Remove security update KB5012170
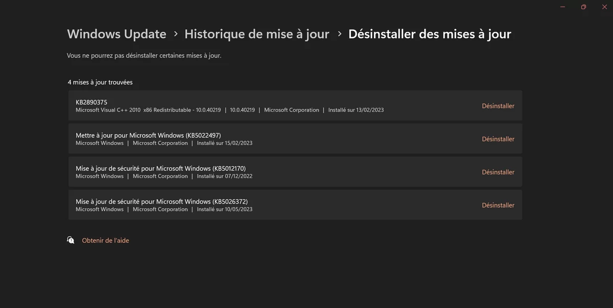 pyautogui.click(x=498, y=172)
